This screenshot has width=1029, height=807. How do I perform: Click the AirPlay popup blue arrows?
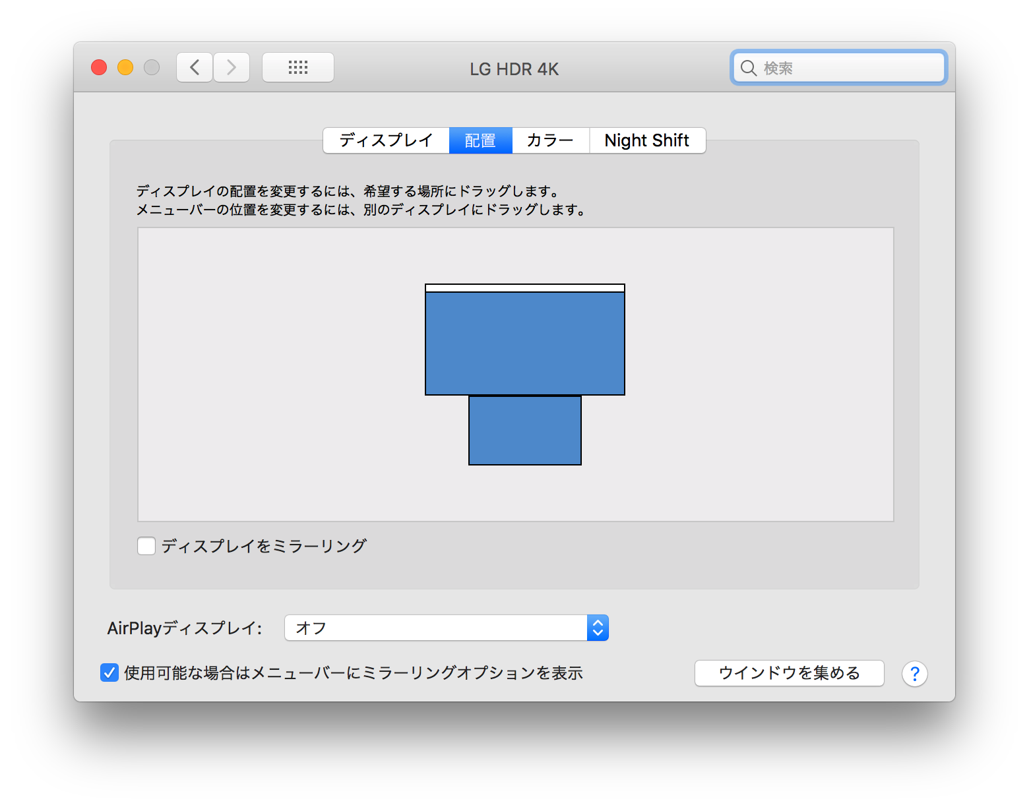coord(598,628)
